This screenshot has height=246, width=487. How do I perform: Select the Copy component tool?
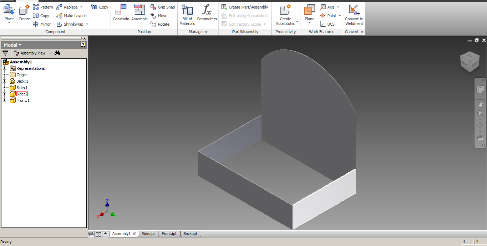[x=41, y=16]
